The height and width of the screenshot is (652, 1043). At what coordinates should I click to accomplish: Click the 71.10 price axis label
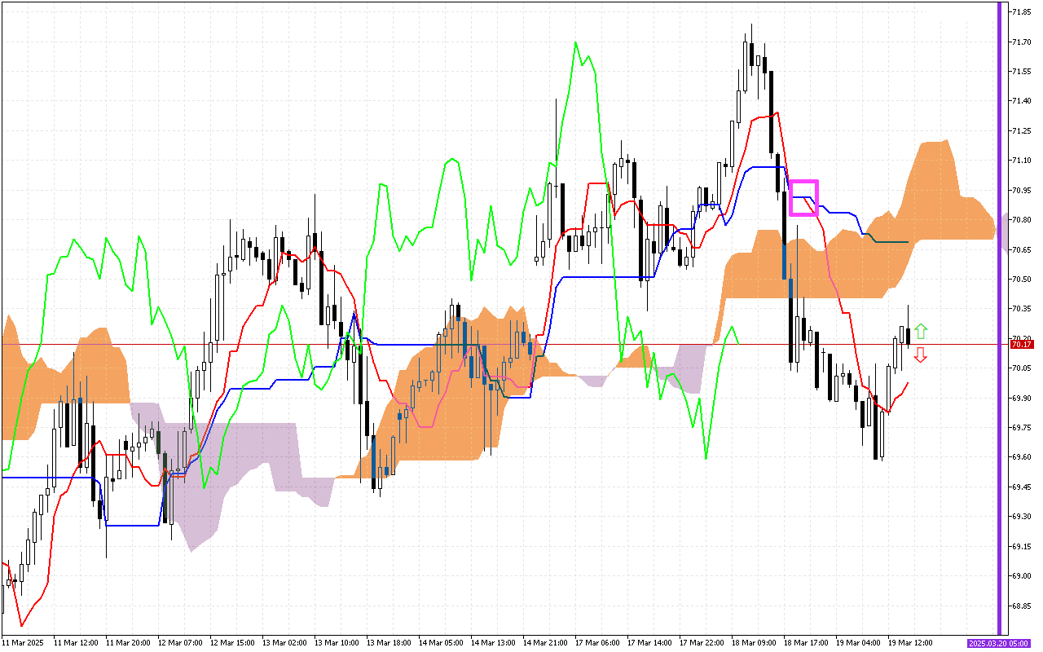tap(1021, 161)
